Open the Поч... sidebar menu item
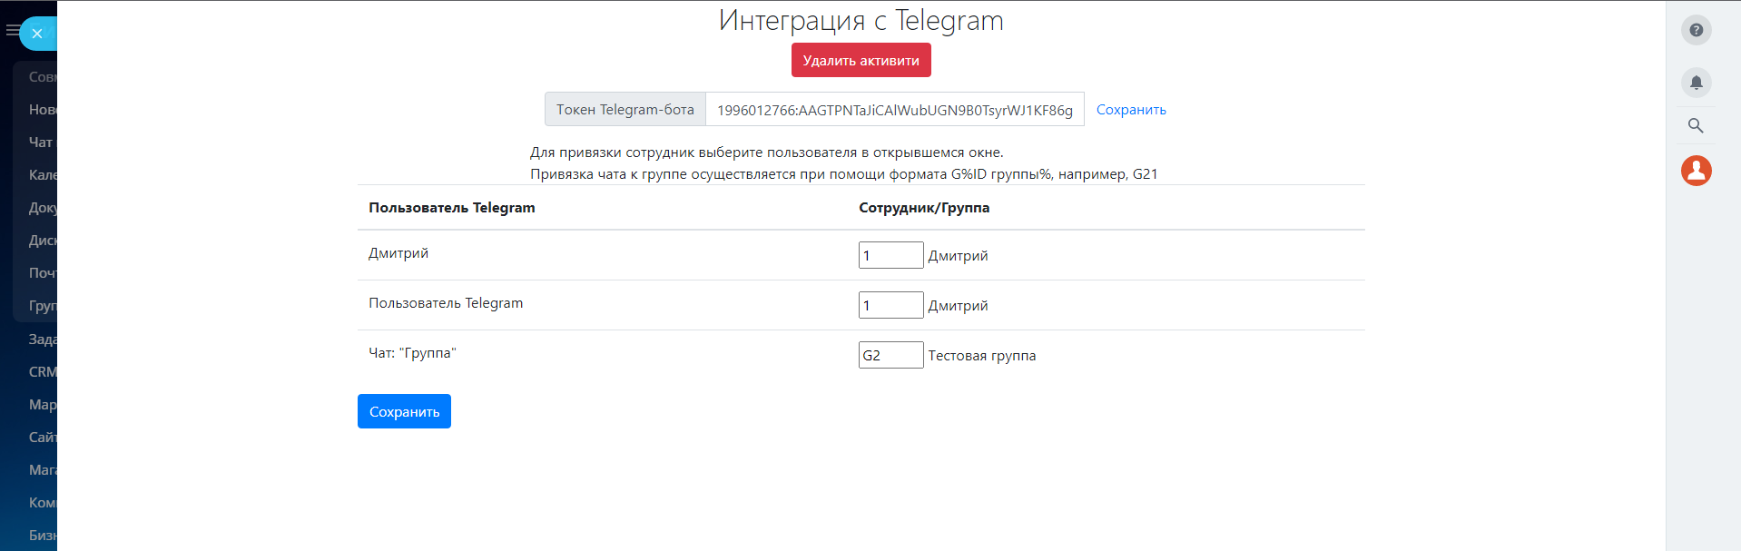 pyautogui.click(x=42, y=273)
